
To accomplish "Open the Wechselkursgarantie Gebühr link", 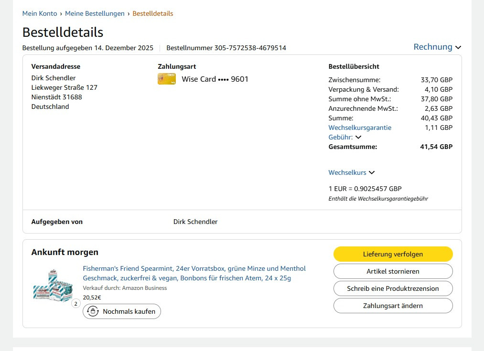I will [360, 132].
